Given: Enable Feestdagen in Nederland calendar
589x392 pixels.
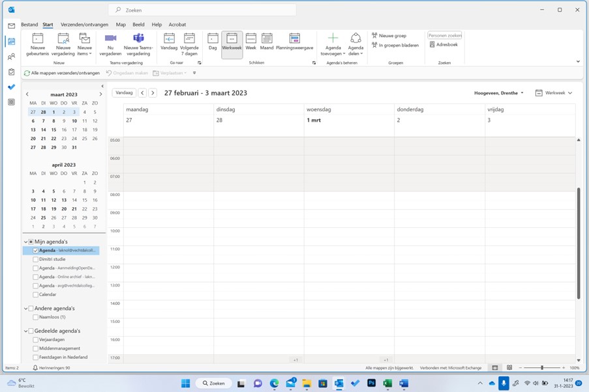Looking at the screenshot, I should click(35, 357).
